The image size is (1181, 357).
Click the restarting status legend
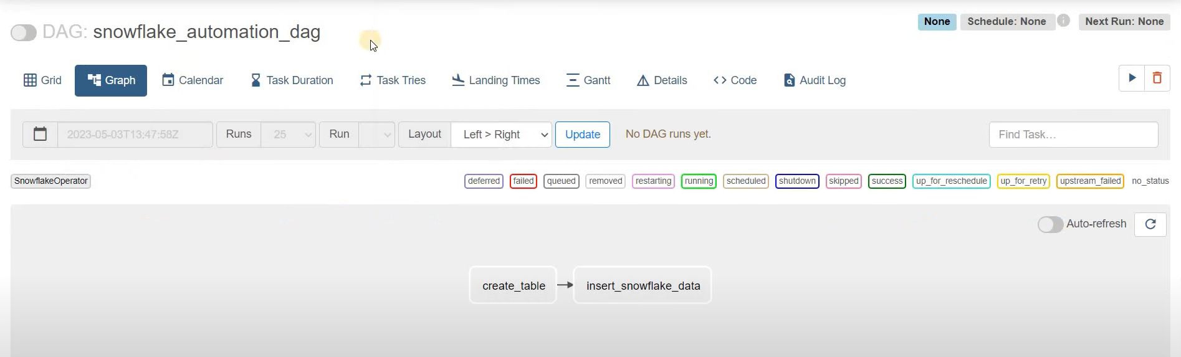click(x=653, y=181)
